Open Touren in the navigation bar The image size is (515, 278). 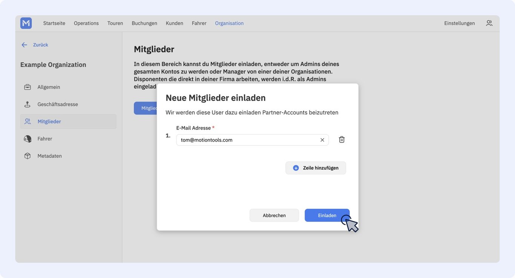pos(115,23)
